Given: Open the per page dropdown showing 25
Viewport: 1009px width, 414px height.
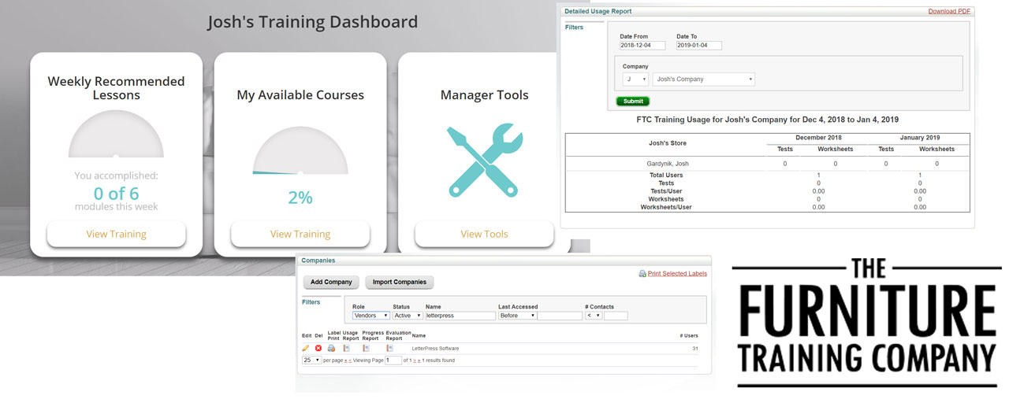Looking at the screenshot, I should point(311,360).
